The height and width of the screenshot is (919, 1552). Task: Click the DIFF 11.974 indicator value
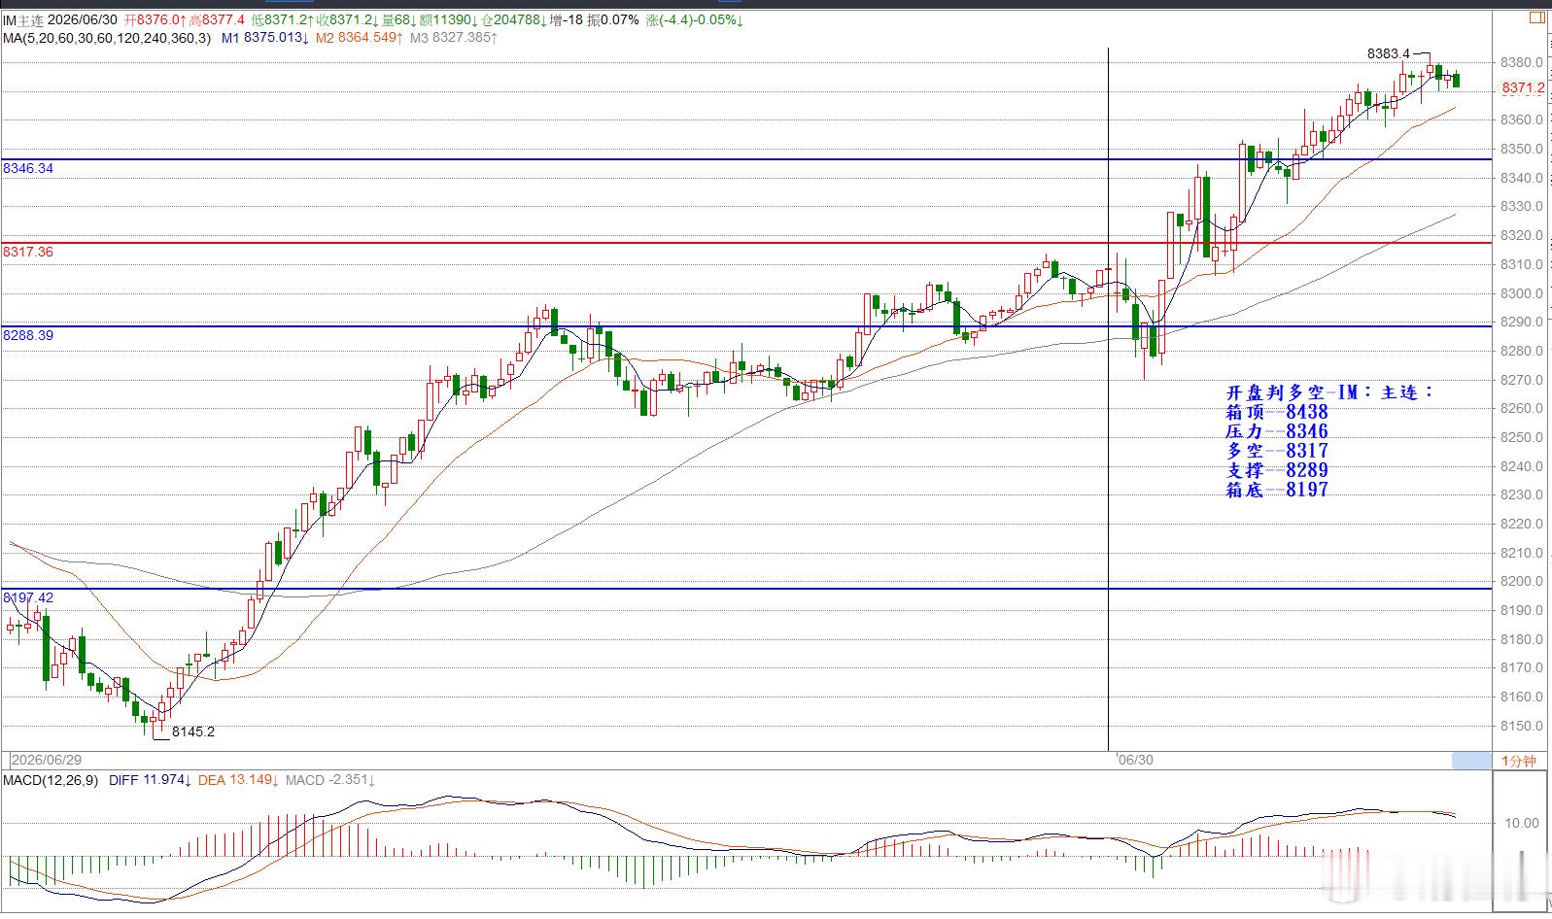click(x=149, y=780)
